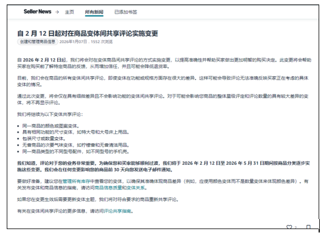Click the bold paragraph starting 我们知道，评论对于您的业务非常重要
The width and height of the screenshot is (322, 233).
click(164, 166)
